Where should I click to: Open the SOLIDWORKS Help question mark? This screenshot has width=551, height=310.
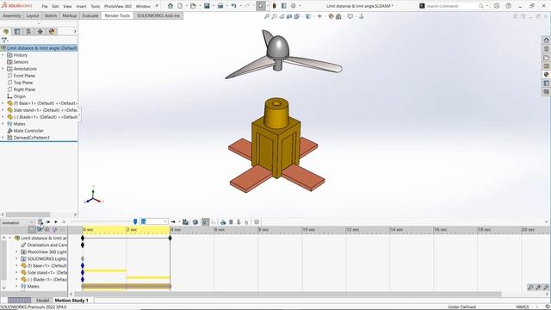tap(509, 6)
